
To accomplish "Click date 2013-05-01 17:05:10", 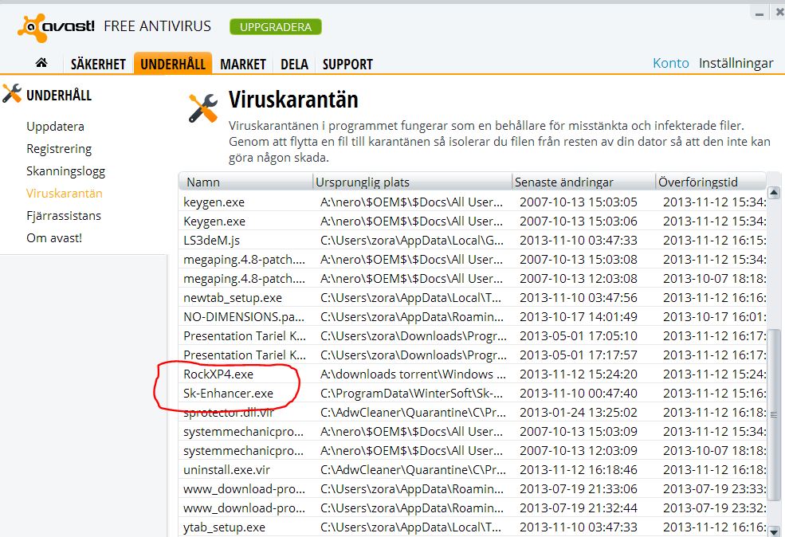I will pos(579,335).
